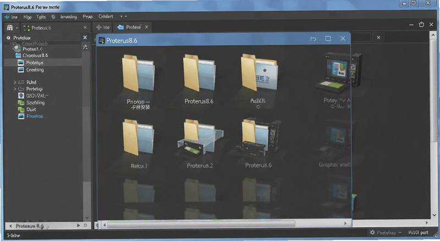The image size is (440, 241).
Task: Click the green folders icon beside Scehling
Action: click(x=21, y=103)
